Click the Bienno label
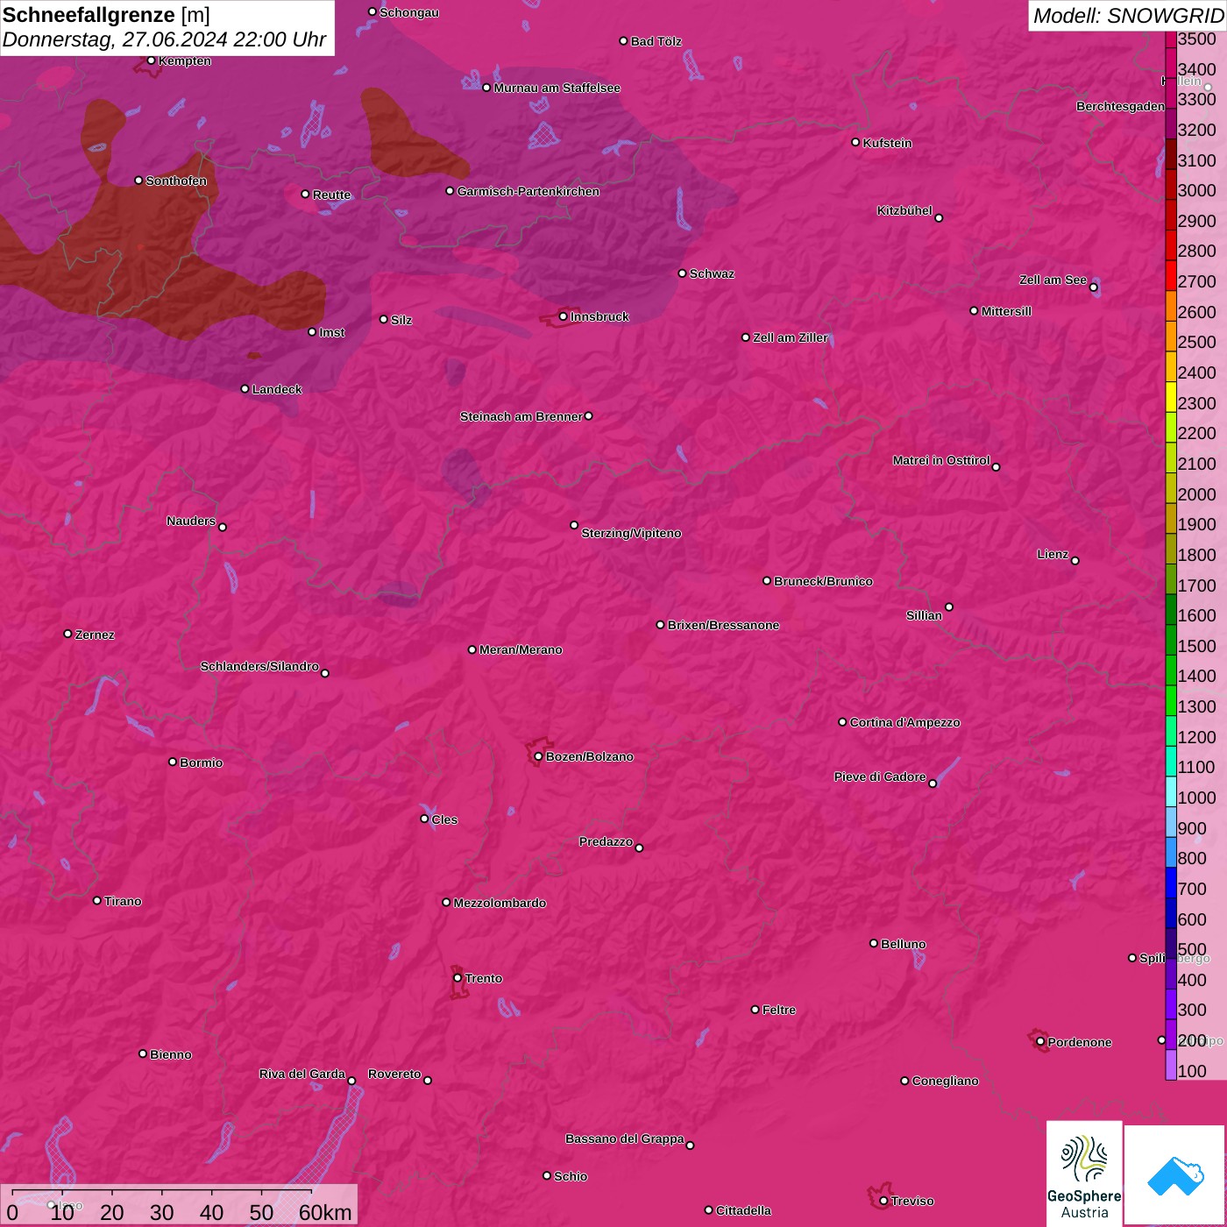 coord(170,1054)
